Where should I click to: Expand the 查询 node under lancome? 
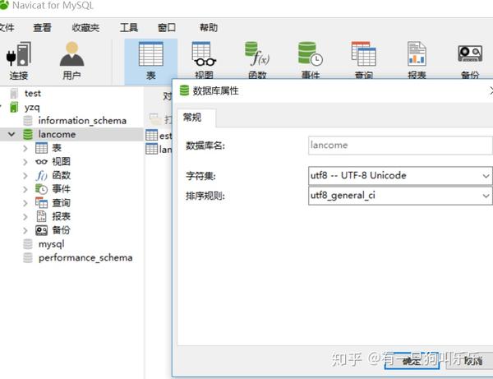coord(25,203)
